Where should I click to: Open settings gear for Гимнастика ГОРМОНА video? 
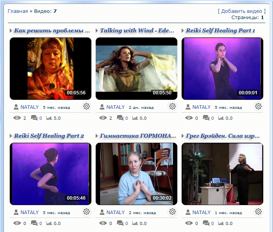point(172,212)
